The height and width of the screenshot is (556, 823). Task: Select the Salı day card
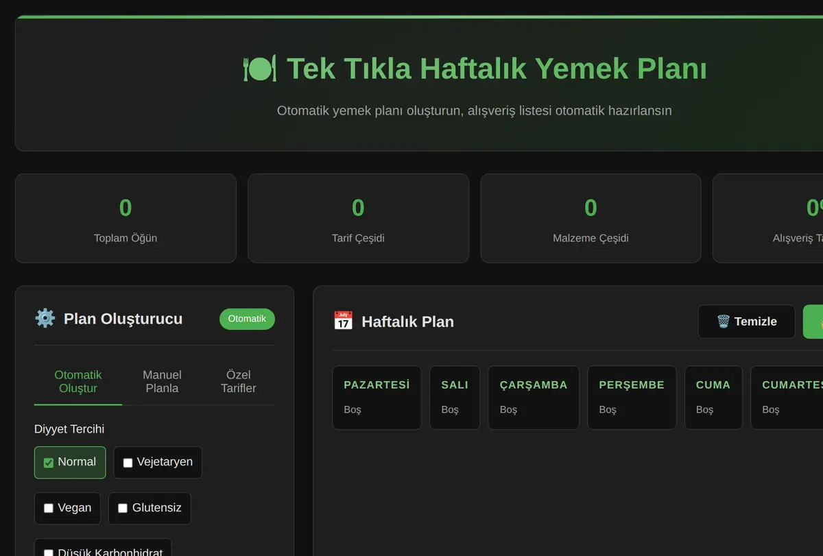[455, 398]
